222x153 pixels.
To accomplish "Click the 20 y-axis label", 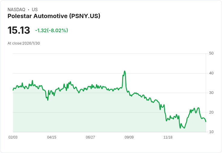I will click(x=211, y=112).
